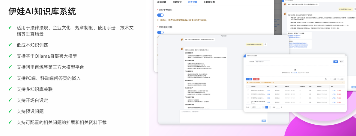Close the document management dialog with X
Screen dimensions: 356x136
pyautogui.click(x=345, y=56)
